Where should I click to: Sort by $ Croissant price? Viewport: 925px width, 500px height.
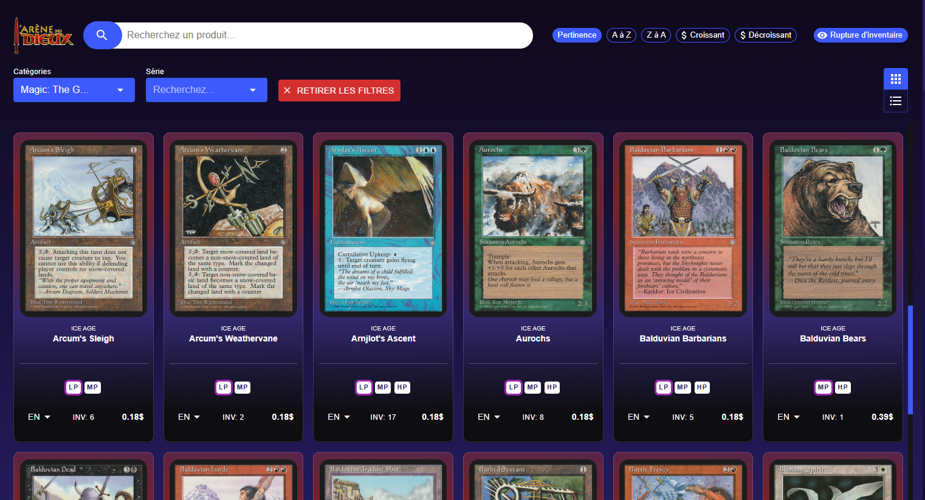[x=703, y=35]
